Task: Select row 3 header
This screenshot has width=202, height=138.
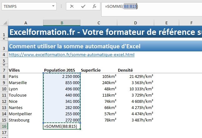Action: point(4,46)
